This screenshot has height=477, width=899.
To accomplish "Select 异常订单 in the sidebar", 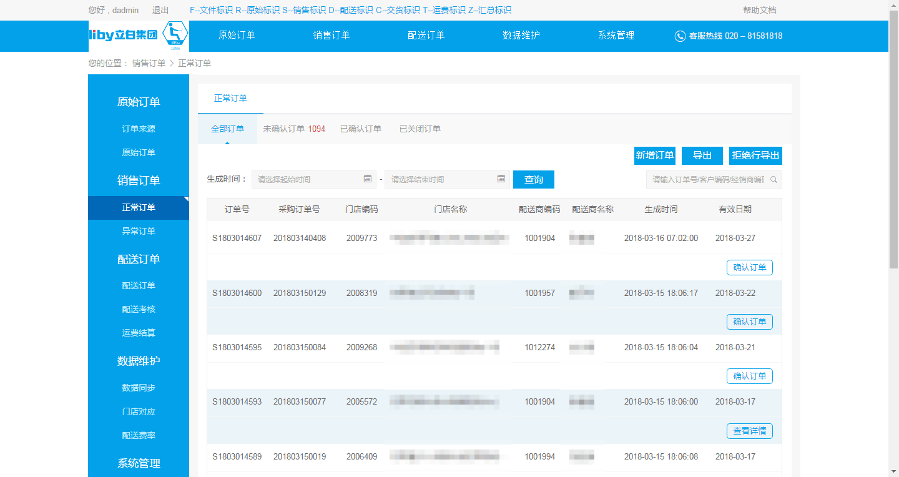I will coord(139,232).
